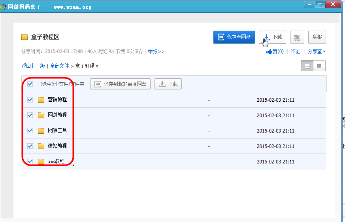345x222 pixels.
Task: Go back via 返回上一级 link
Action: (33, 66)
